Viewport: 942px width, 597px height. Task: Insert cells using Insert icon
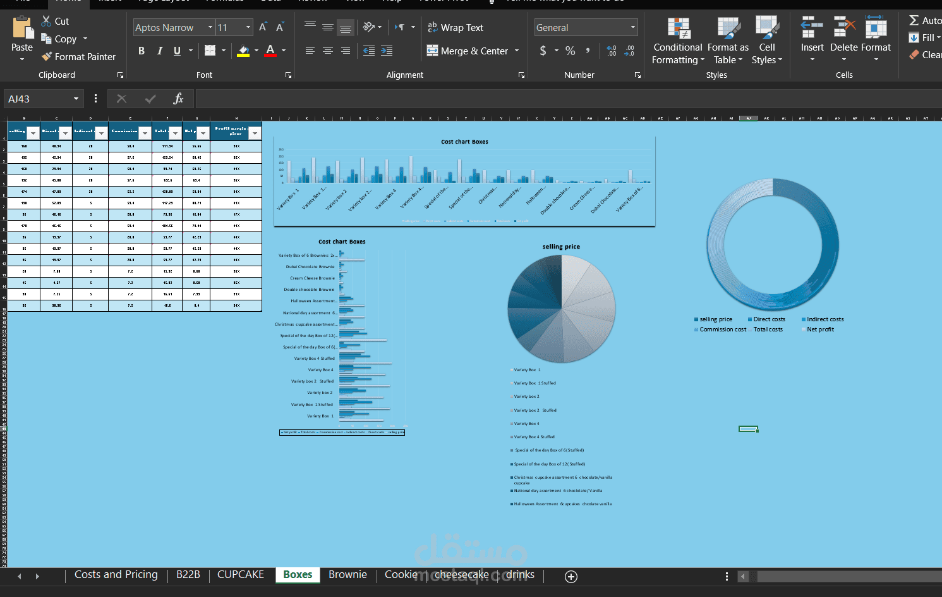[x=812, y=28]
